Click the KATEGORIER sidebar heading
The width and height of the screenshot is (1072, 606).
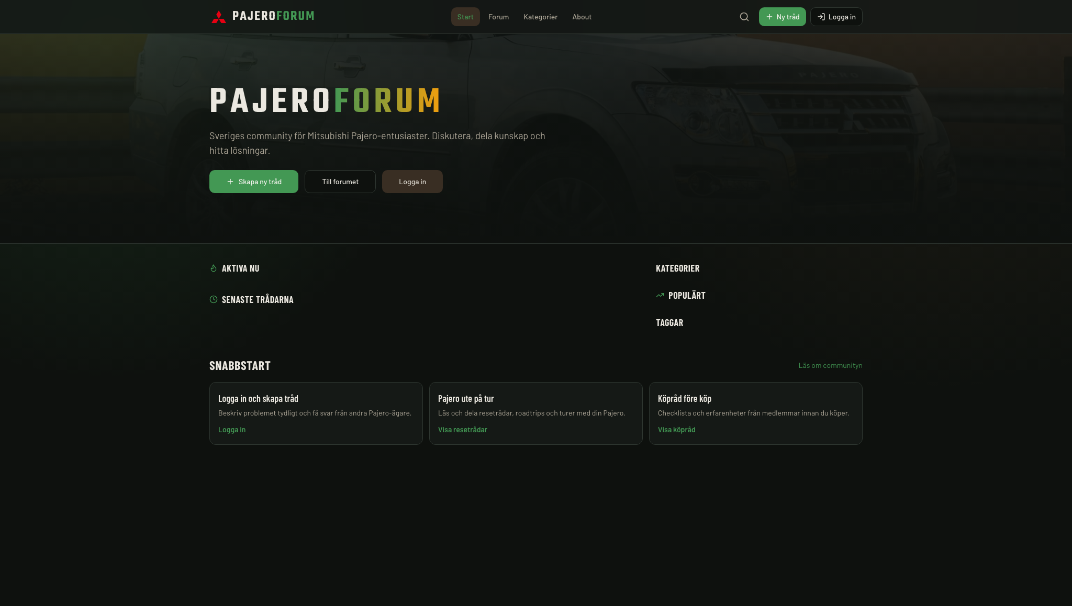[x=677, y=268]
